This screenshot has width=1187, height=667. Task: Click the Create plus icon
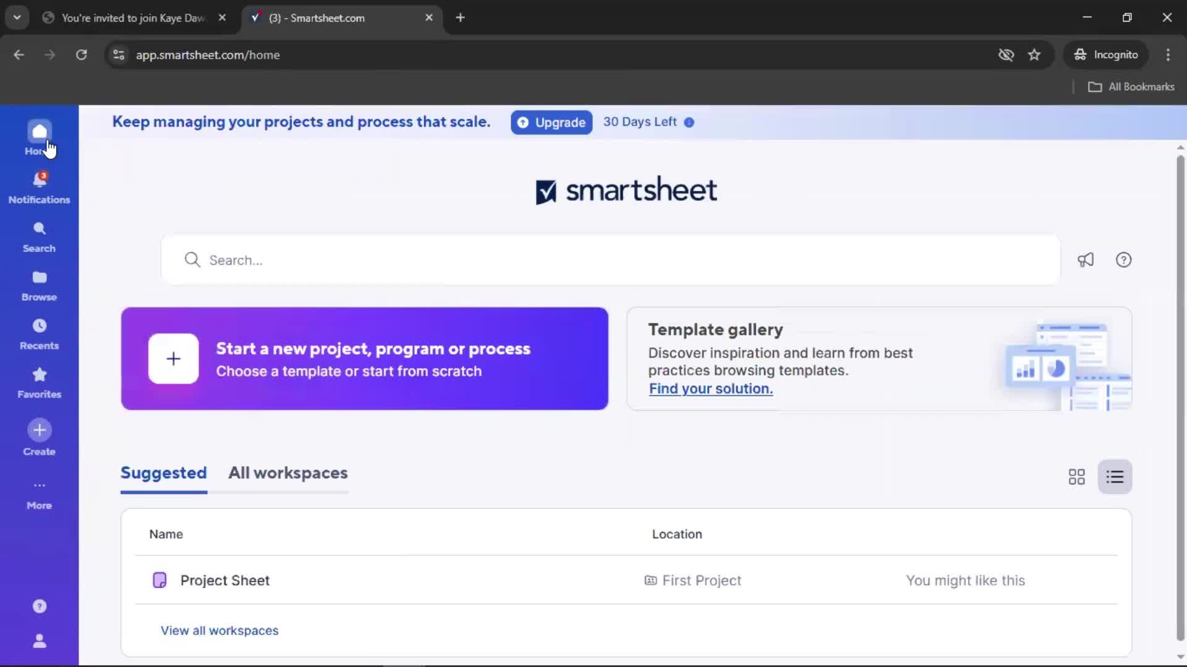pos(39,430)
